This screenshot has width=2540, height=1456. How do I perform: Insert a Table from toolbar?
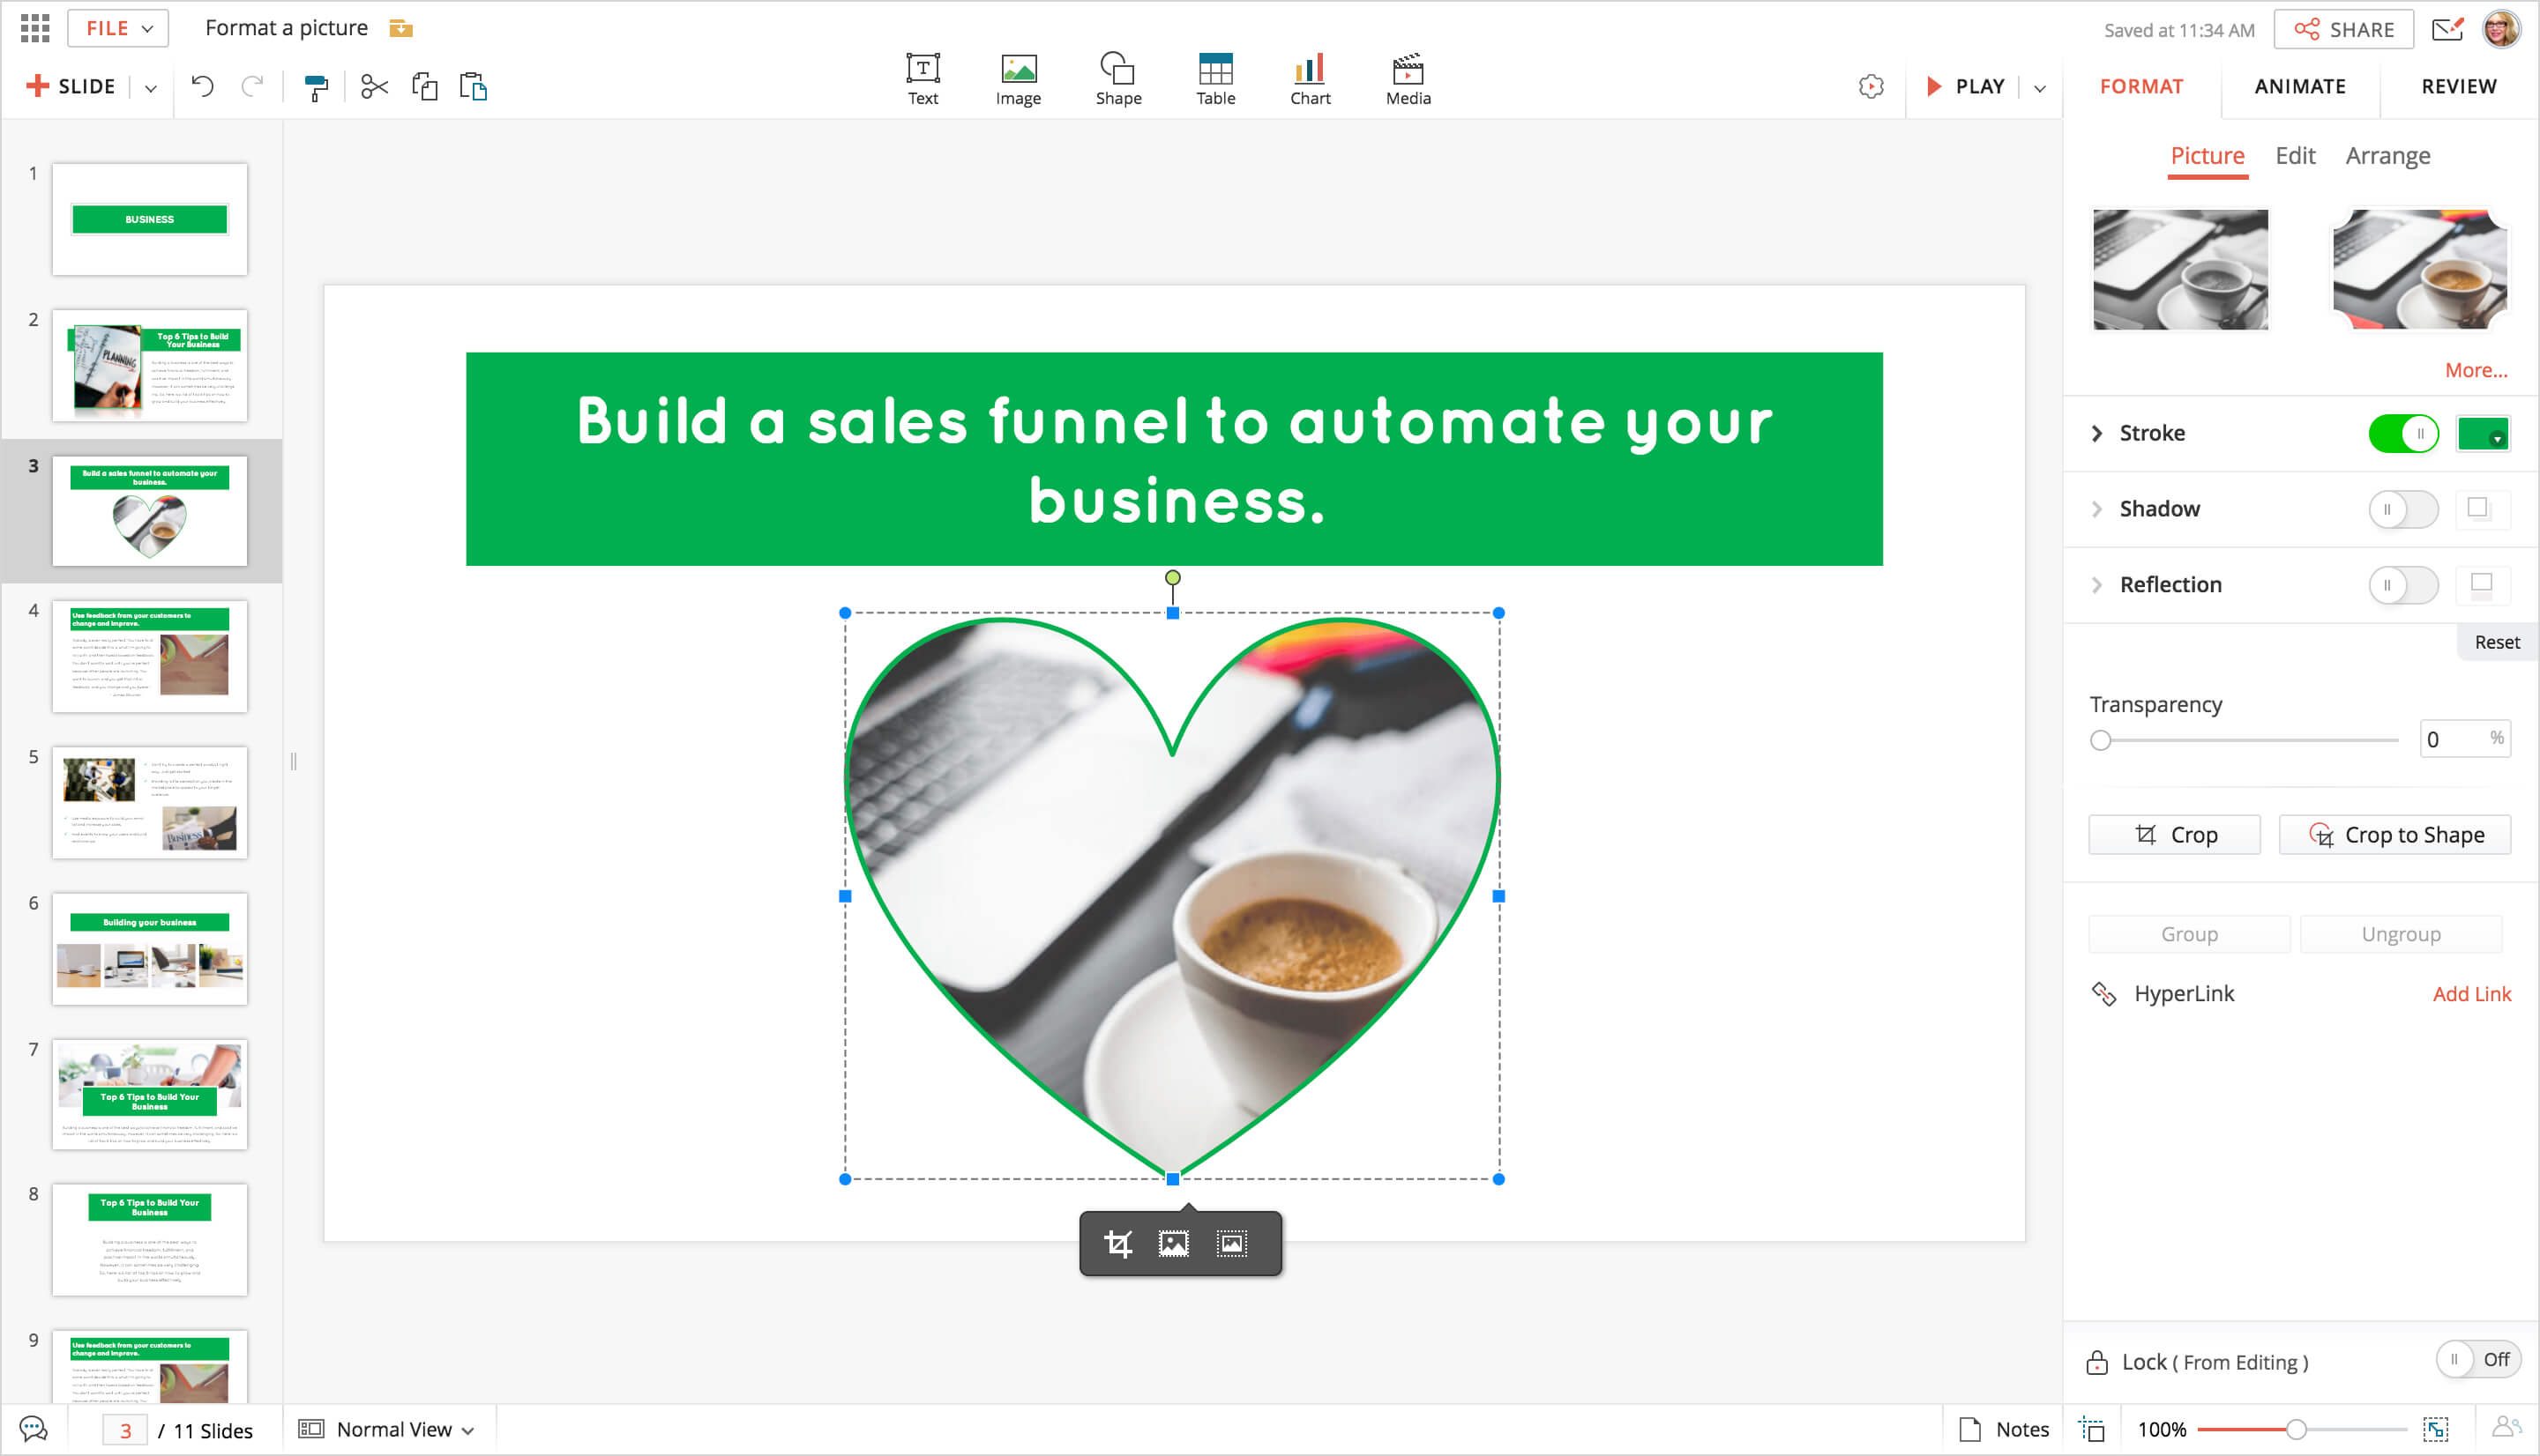click(x=1215, y=79)
